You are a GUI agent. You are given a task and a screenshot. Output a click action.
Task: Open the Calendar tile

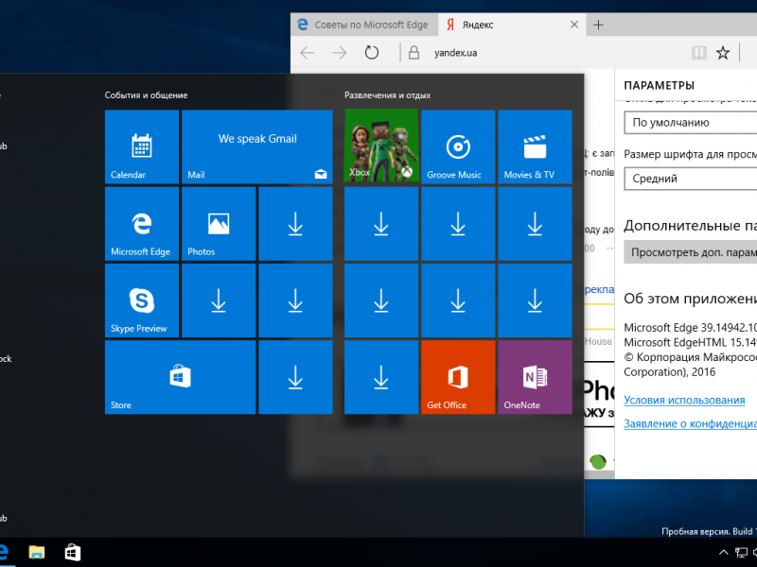coord(142,146)
